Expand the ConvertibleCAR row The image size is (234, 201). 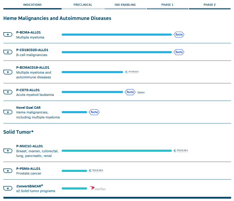coord(8,188)
